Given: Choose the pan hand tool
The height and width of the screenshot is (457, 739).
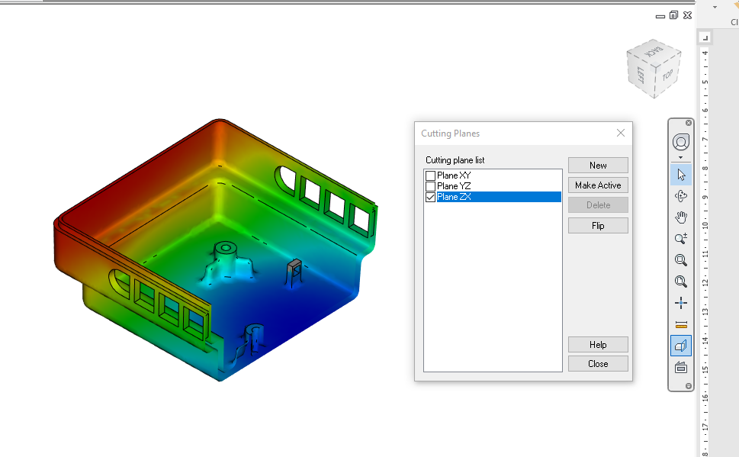Looking at the screenshot, I should 681,217.
